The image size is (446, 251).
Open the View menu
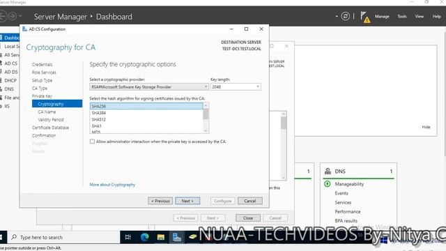tap(419, 17)
